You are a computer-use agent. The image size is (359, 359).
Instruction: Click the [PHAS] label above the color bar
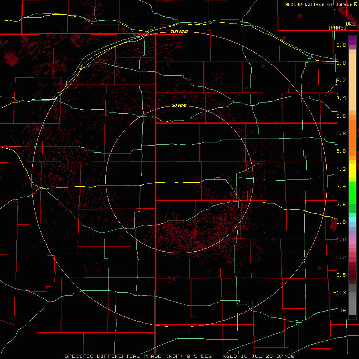pyautogui.click(x=337, y=28)
